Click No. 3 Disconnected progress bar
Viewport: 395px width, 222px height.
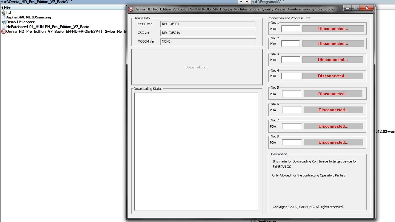pos(333,60)
